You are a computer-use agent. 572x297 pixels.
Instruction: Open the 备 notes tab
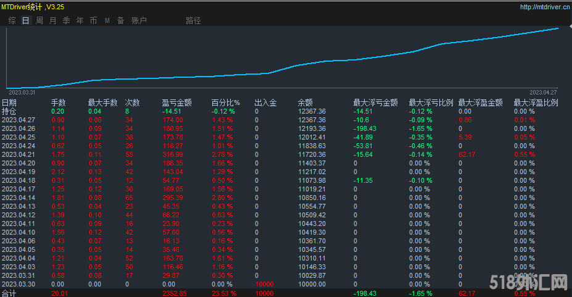121,20
